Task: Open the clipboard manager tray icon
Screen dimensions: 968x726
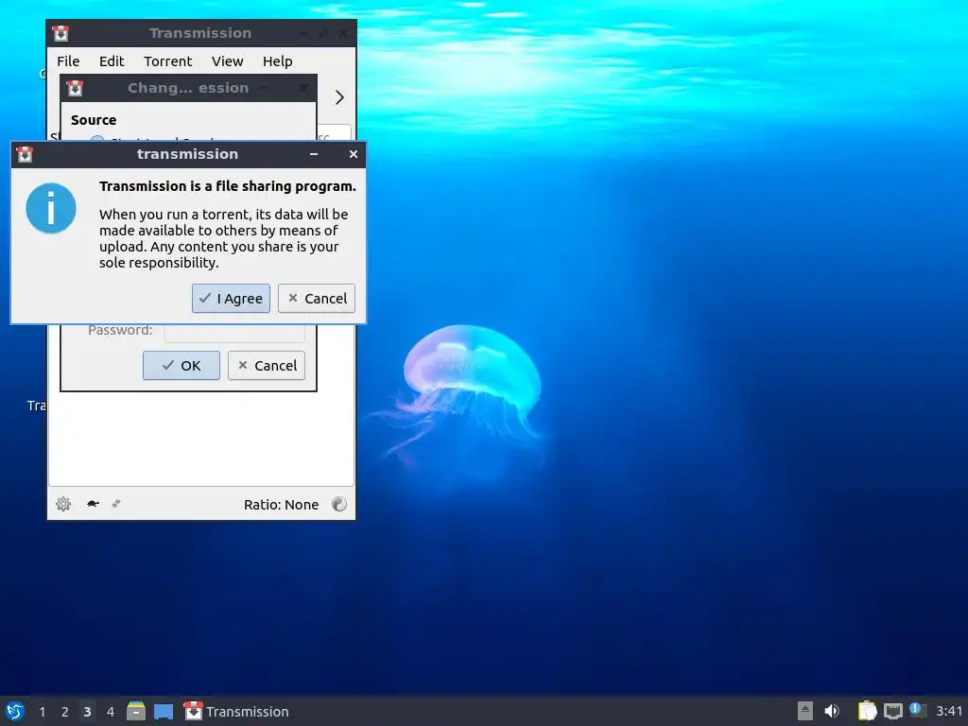Action: (x=867, y=711)
